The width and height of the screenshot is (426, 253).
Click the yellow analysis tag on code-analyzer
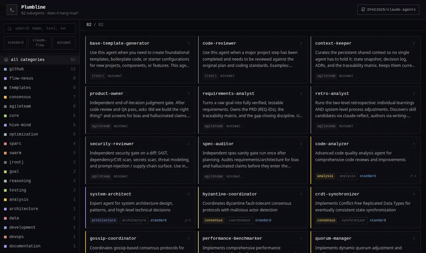(x=325, y=176)
